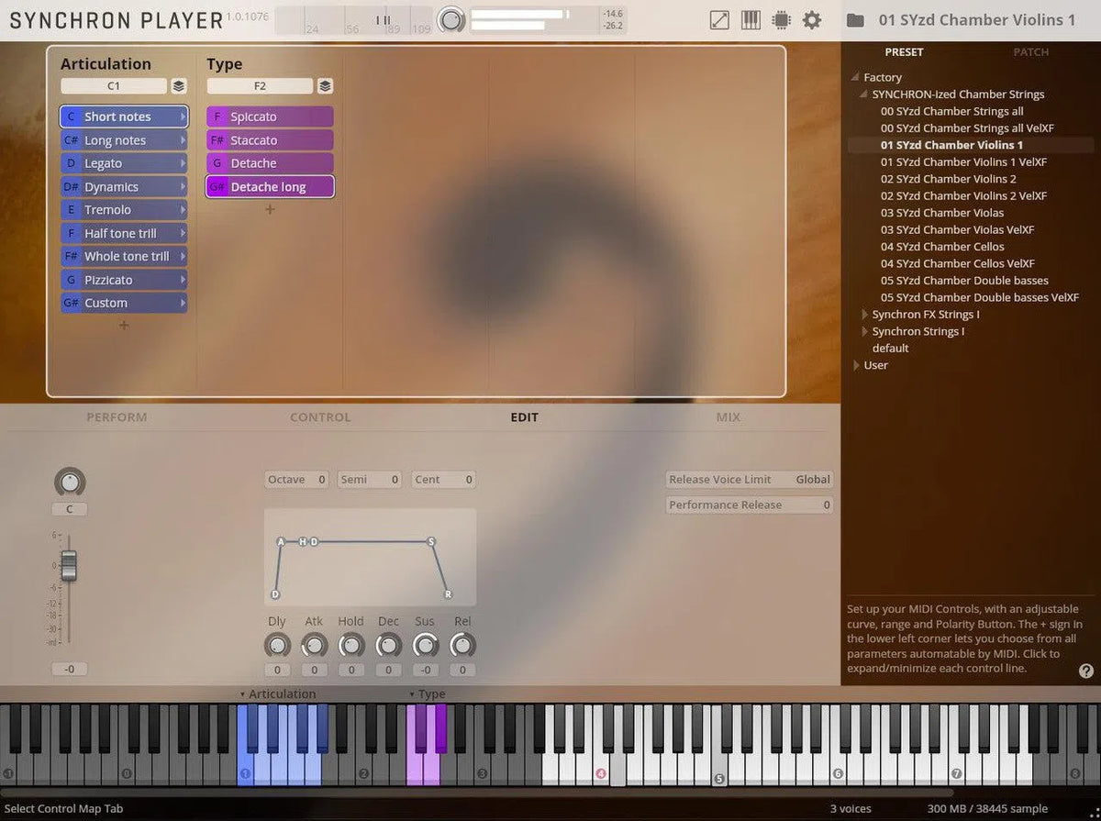This screenshot has width=1101, height=821.
Task: Click the window resize icon
Action: [719, 20]
